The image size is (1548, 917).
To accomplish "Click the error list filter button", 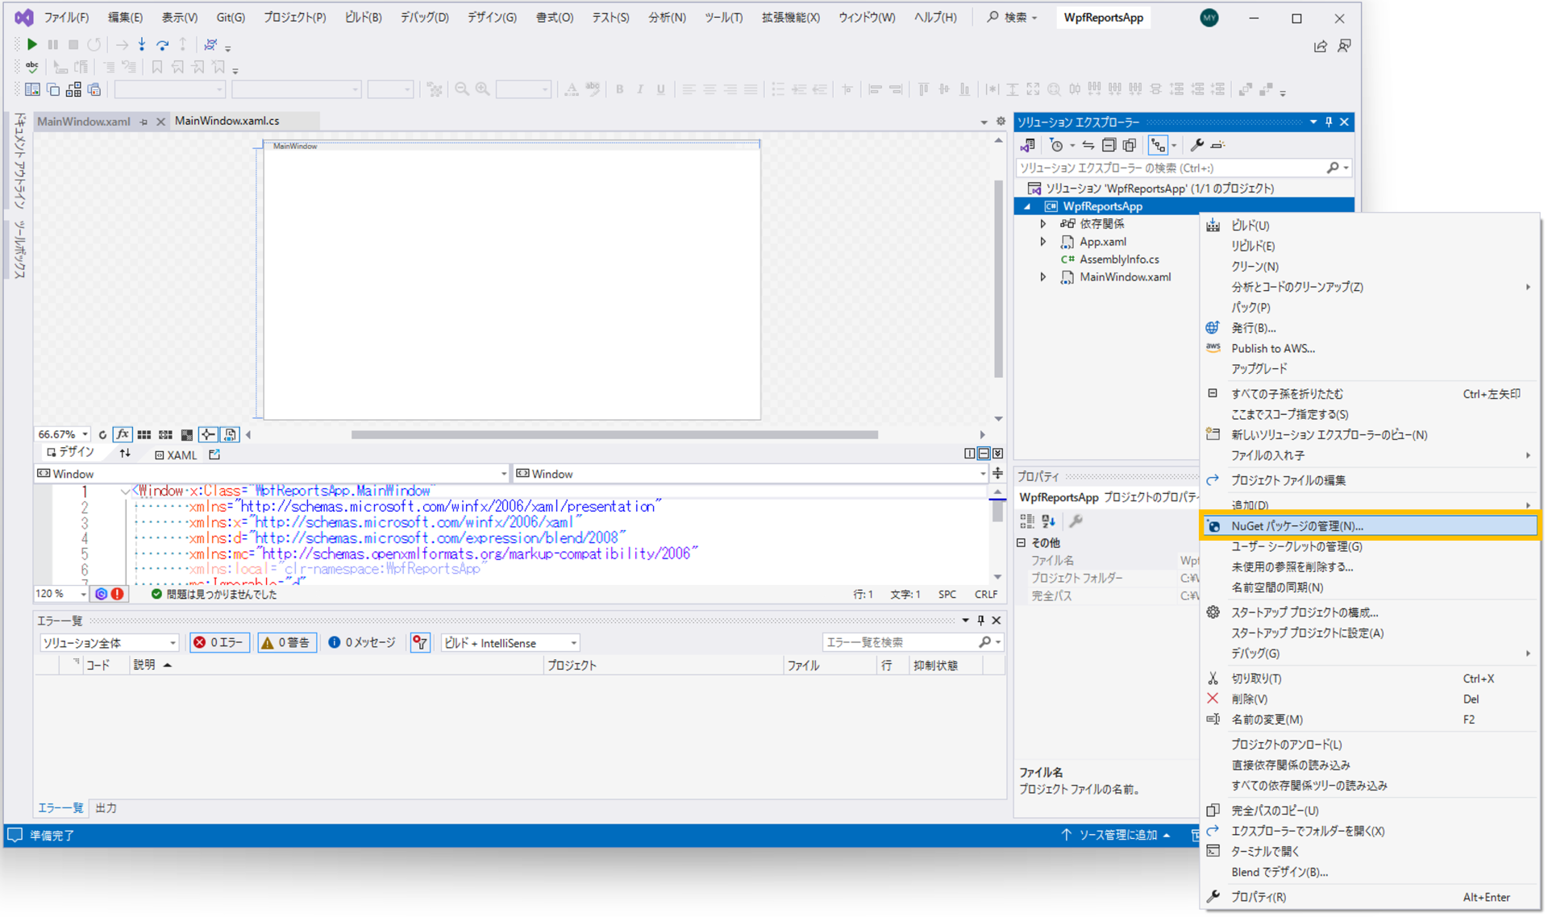I will (x=420, y=642).
